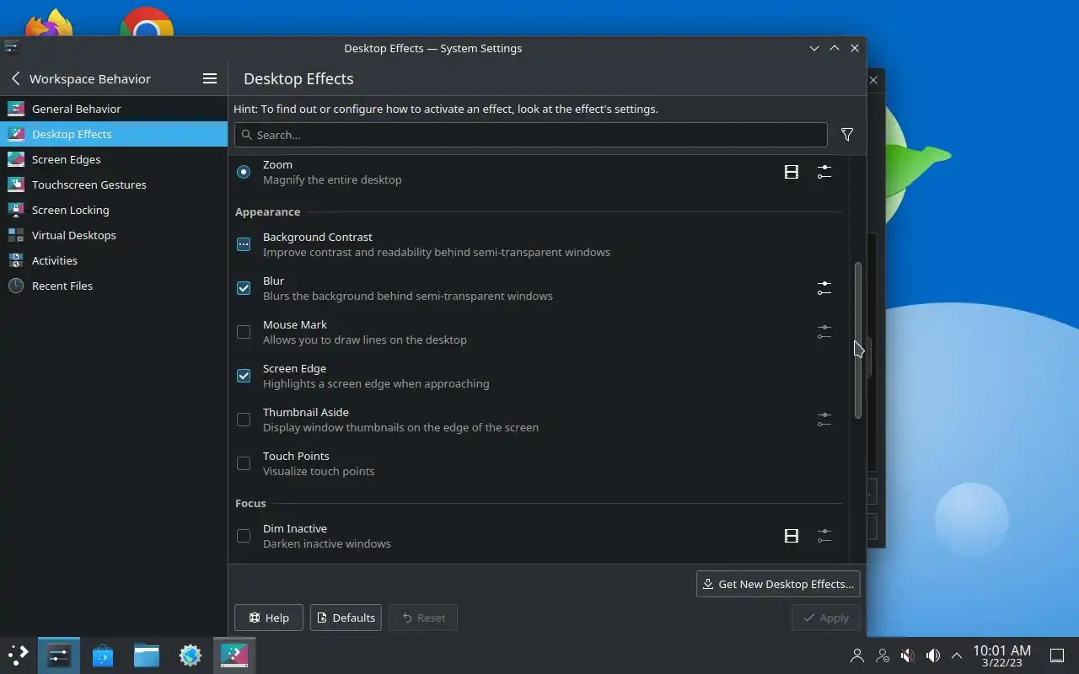Click the Help button

pos(269,618)
